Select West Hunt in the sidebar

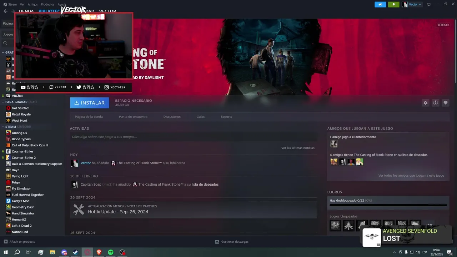pos(19,120)
